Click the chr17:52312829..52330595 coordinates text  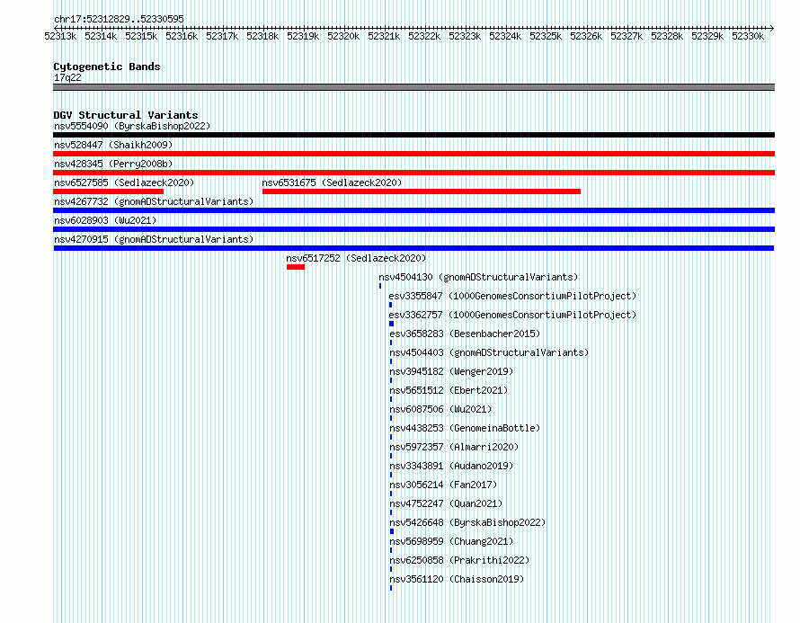click(x=119, y=20)
